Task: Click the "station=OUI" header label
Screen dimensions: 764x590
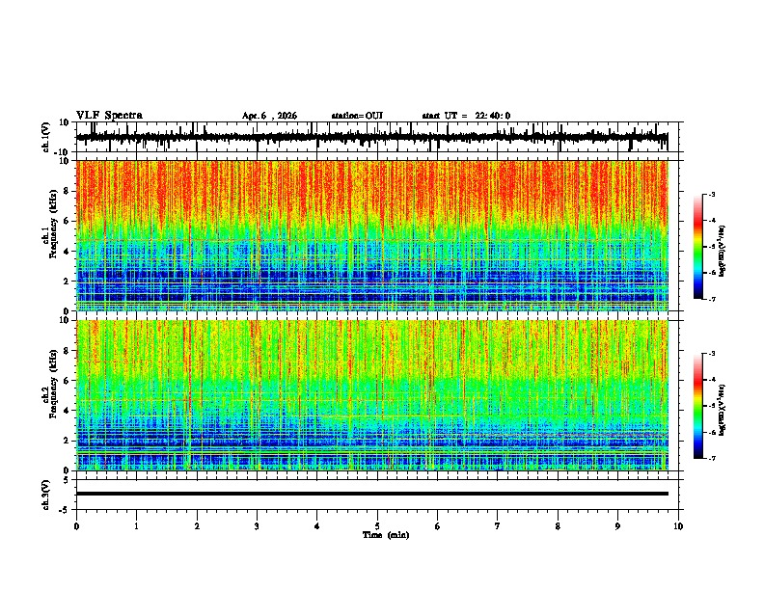Action: (357, 116)
